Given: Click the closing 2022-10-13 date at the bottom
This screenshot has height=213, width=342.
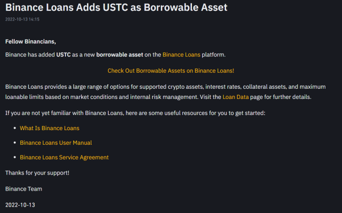Looking at the screenshot, I should coord(20,205).
